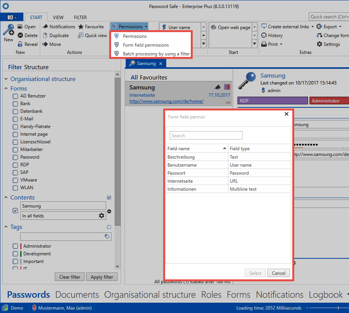Image resolution: width=349 pixels, height=313 pixels.
Task: Click Create external links
Action: coord(285,27)
